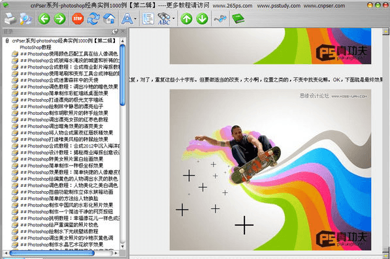Go forward with green right arrow
Screen dimensions: 390x259
59,19
